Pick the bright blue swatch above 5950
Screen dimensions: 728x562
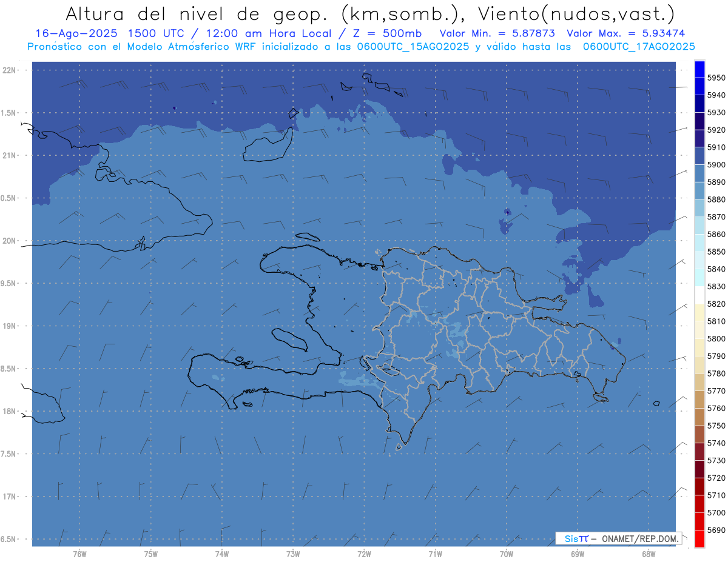pyautogui.click(x=699, y=69)
